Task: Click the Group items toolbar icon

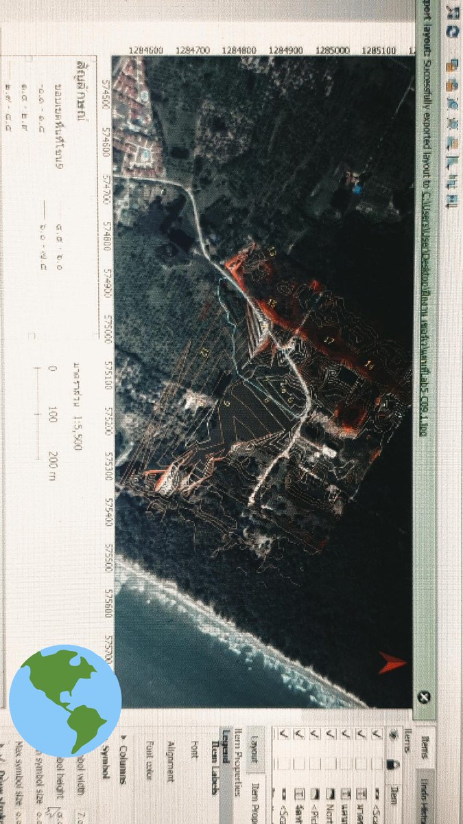Action: tap(452, 104)
